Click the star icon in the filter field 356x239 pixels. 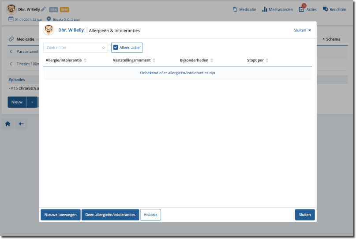[x=104, y=48]
